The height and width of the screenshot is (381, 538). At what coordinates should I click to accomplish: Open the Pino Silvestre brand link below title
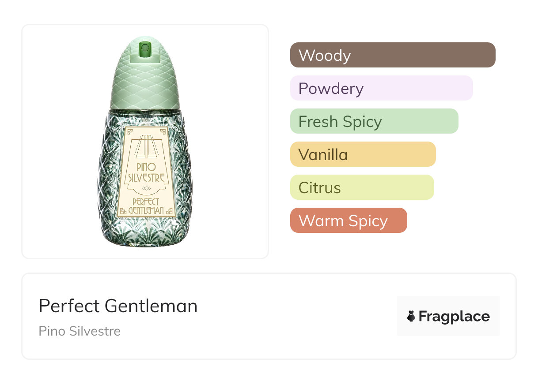(x=80, y=331)
